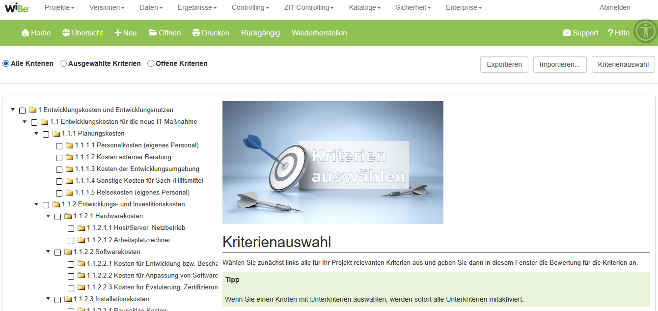658x311 pixels.
Task: Click the WiBe logo
Action: coord(17,7)
